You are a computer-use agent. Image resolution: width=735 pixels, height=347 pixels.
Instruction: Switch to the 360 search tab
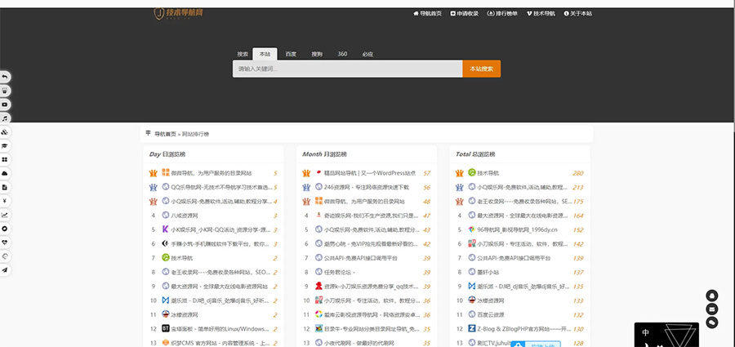pyautogui.click(x=342, y=54)
